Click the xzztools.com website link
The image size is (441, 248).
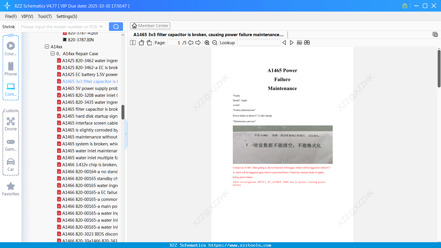240,245
